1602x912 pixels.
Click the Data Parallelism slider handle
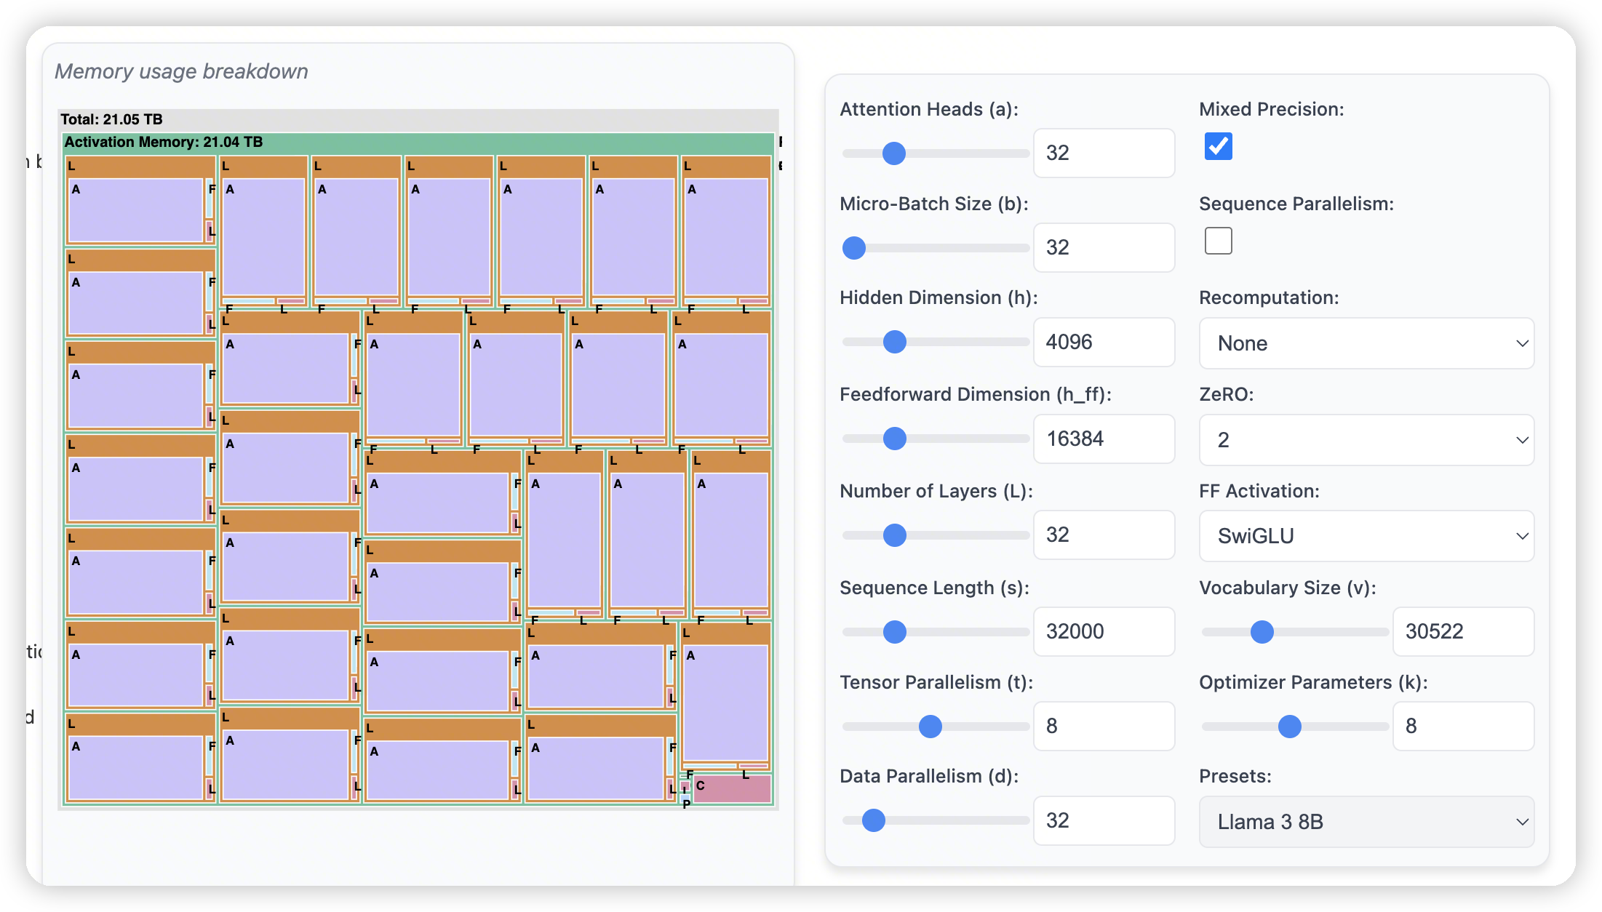tap(873, 820)
